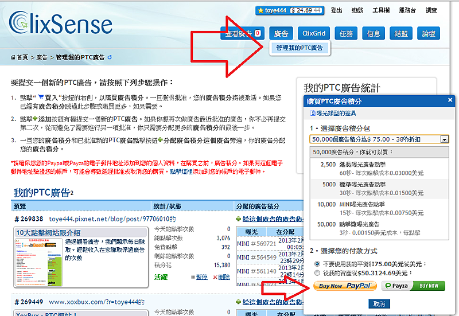The height and width of the screenshot is (316, 459).
Task: Click the 廣告 breadcrumb link
Action: pyautogui.click(x=41, y=57)
